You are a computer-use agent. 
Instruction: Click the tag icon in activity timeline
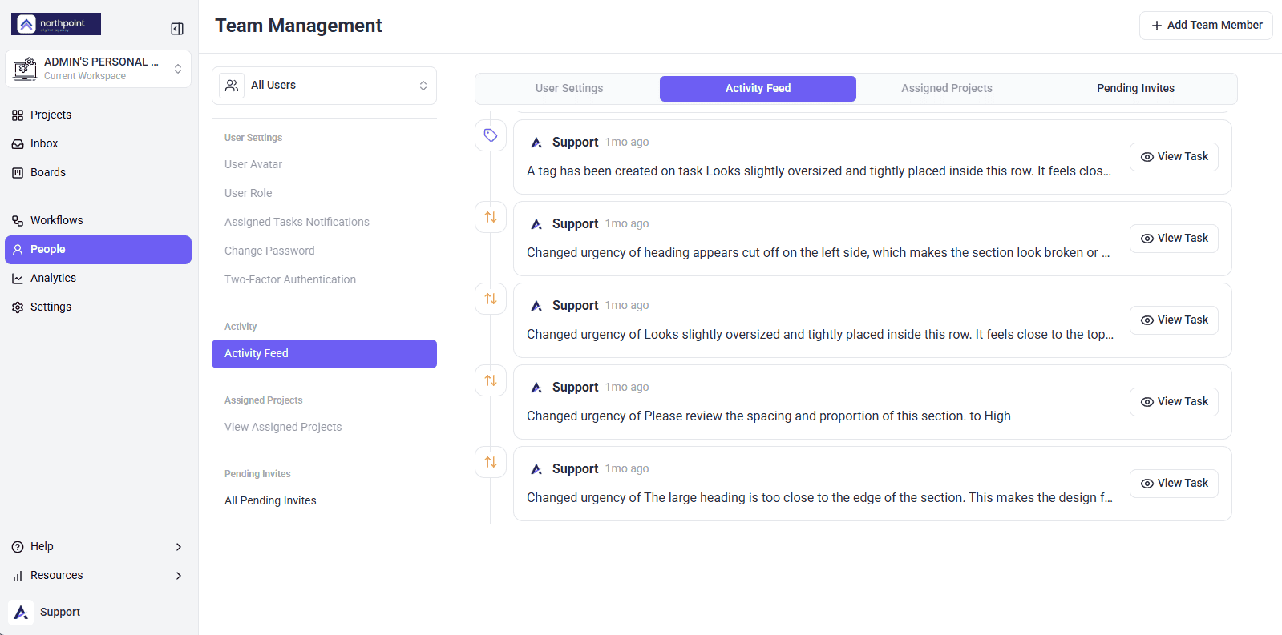[491, 135]
